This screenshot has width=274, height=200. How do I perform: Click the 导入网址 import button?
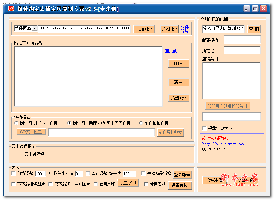tap(169, 29)
